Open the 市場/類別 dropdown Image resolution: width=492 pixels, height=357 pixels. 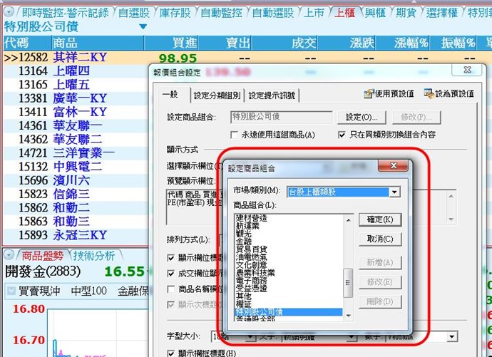(394, 192)
